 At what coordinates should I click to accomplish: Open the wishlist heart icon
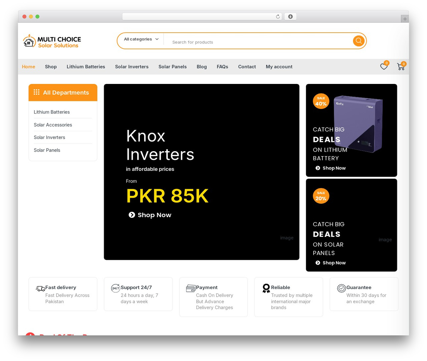[x=384, y=67]
